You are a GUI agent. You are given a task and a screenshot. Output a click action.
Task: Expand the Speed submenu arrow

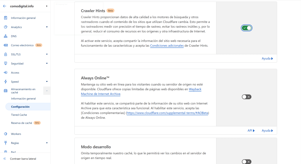click(47, 82)
